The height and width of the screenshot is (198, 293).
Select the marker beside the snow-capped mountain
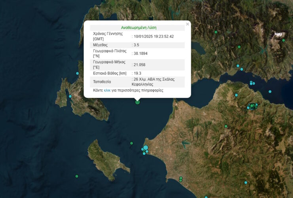point(283,40)
